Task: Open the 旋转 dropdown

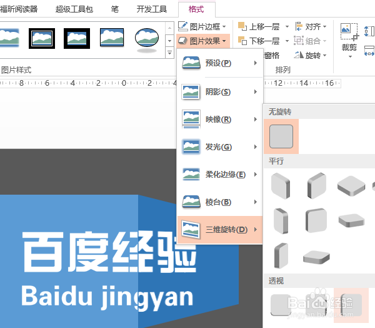Action: pyautogui.click(x=310, y=55)
